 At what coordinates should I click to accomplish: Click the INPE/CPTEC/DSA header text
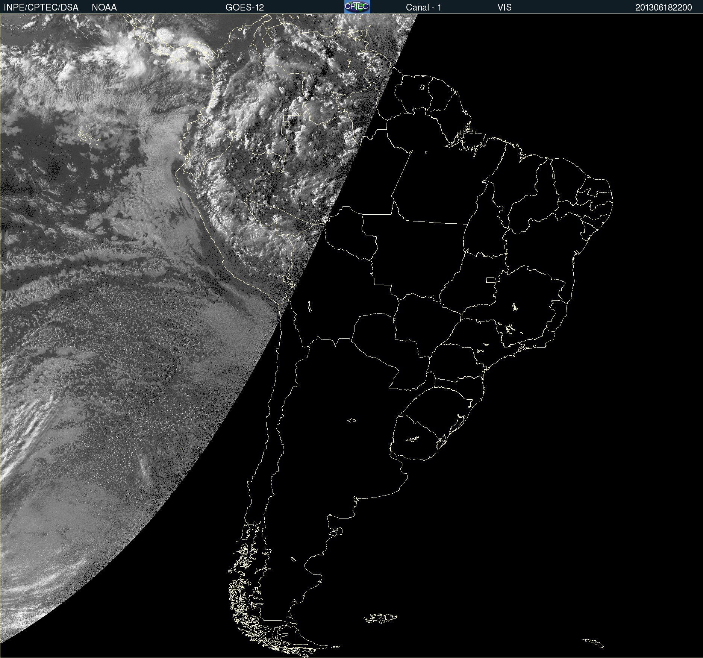pyautogui.click(x=41, y=8)
